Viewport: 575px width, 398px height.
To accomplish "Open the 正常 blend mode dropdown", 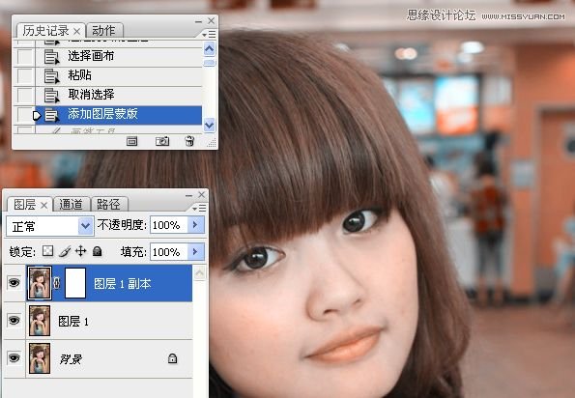I will point(85,226).
